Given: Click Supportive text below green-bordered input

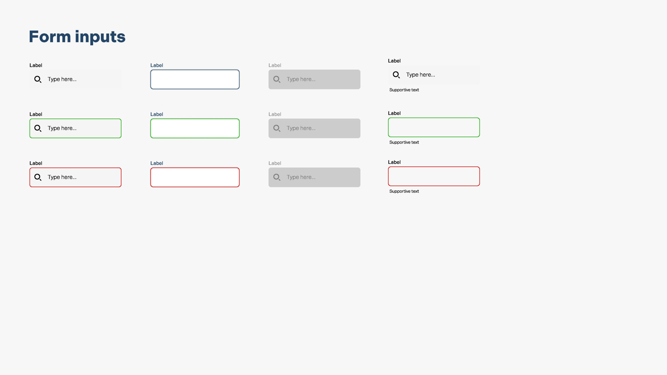Looking at the screenshot, I should coord(404,142).
